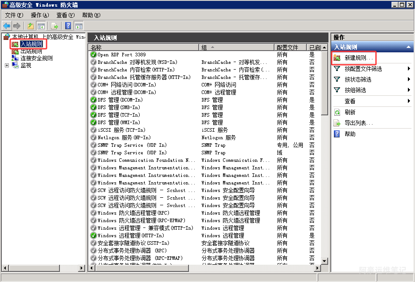Image resolution: width=415 pixels, height=282 pixels.
Task: Click the 监视 monitor tree icon
Action: [x=15, y=65]
